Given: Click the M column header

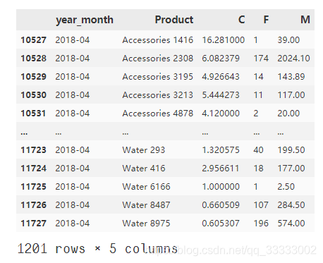Looking at the screenshot, I should coord(305,20).
